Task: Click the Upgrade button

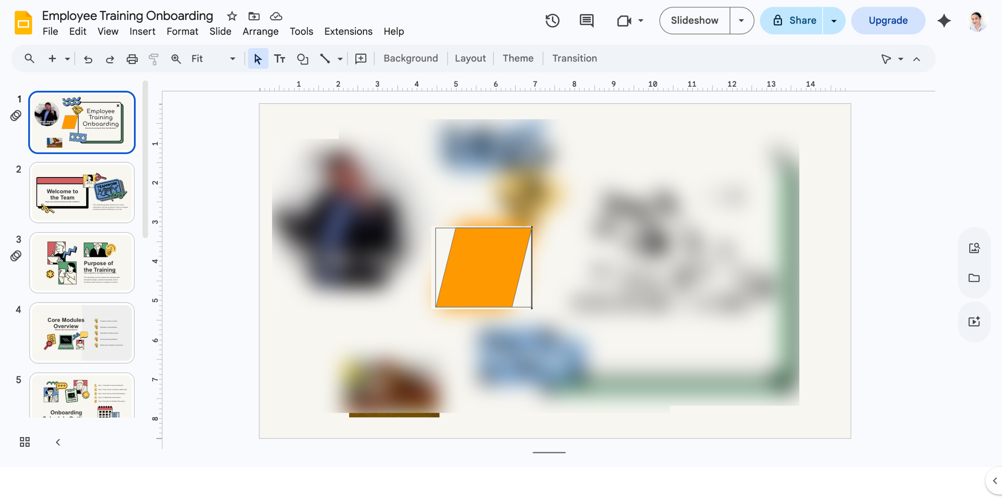Action: (x=888, y=20)
